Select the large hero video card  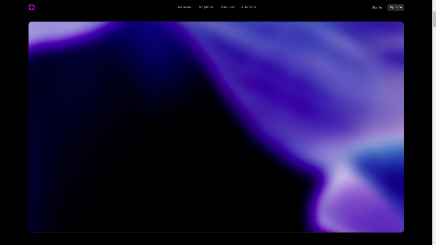pyautogui.click(x=216, y=127)
